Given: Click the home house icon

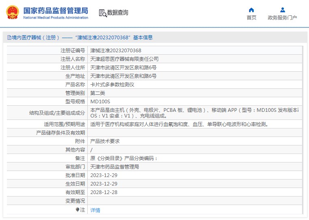Looking at the screenshot, I should click(x=251, y=10).
